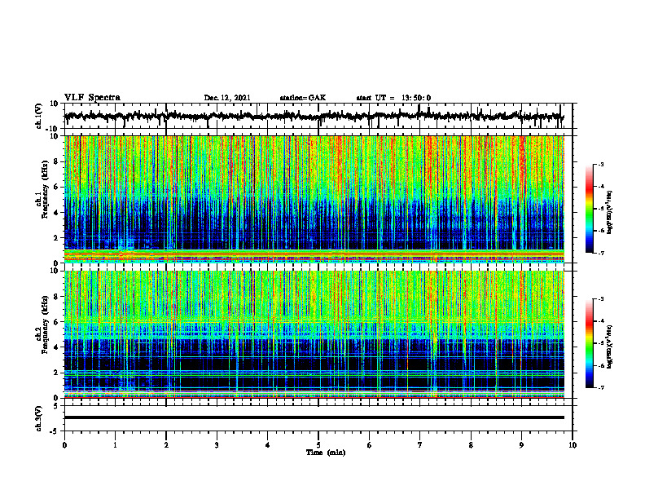Click the "5" tick on ch.3(V) axis
This screenshot has width=645, height=499.
(x=57, y=405)
